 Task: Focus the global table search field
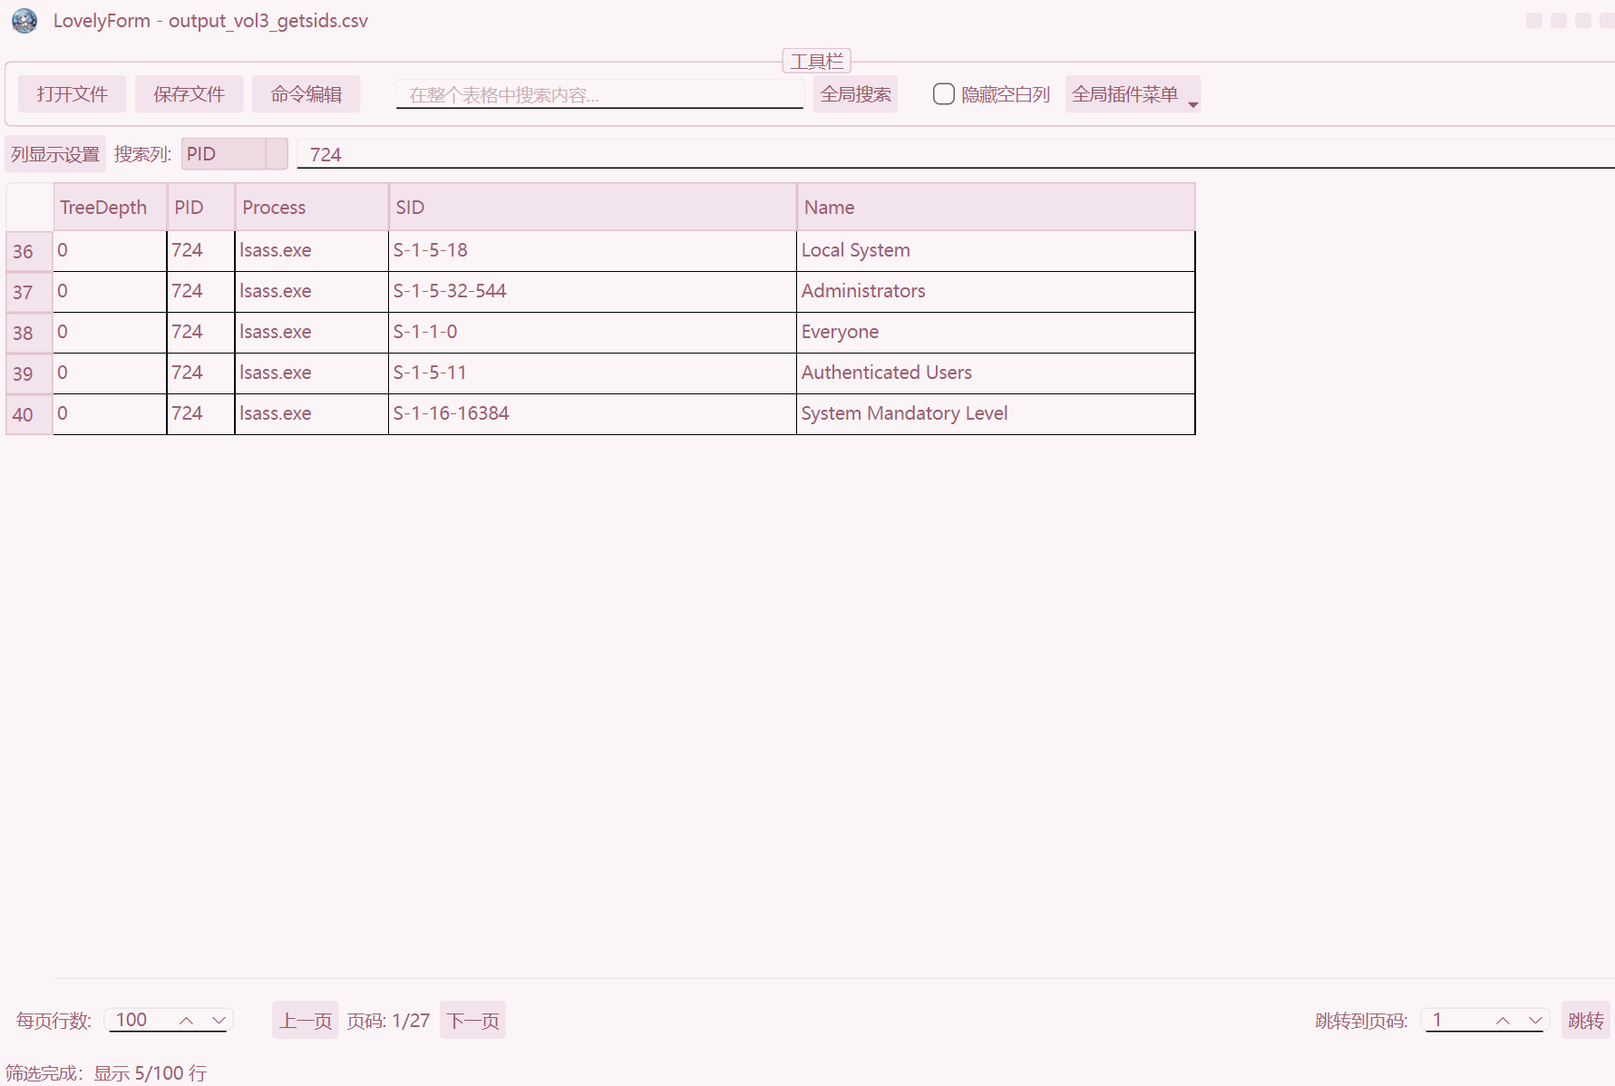[598, 94]
